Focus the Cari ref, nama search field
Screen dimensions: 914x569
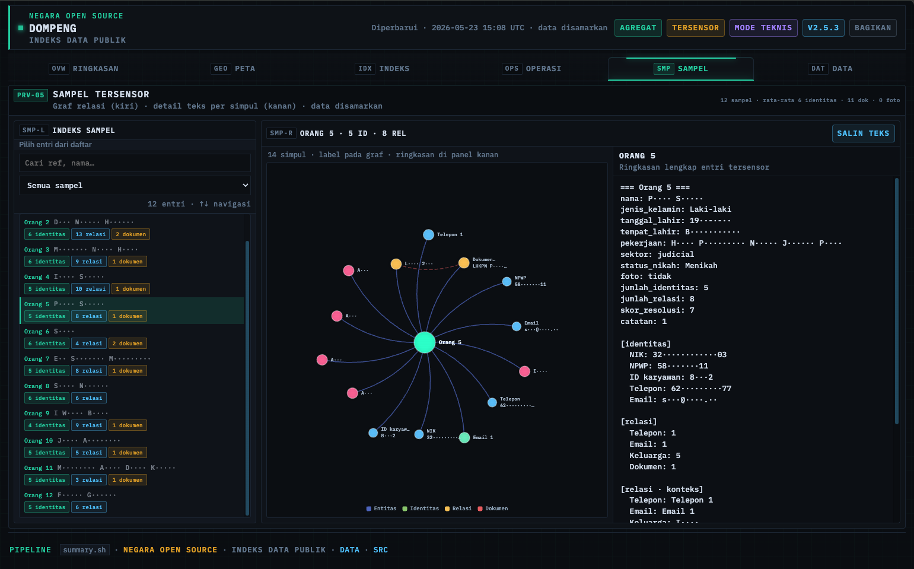pos(135,163)
